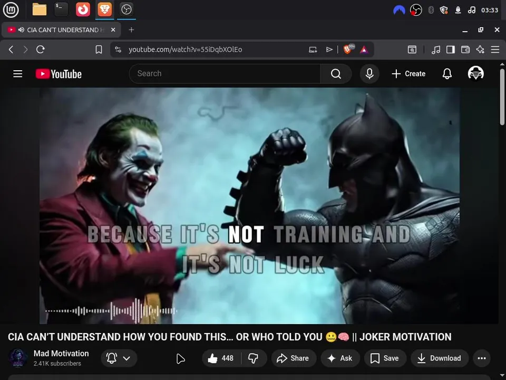Open Brave playlist music icon
506x380 pixels.
tap(436, 50)
